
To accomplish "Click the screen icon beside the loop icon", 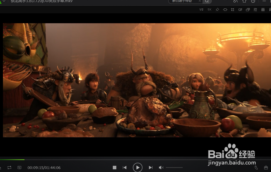I will point(19,167).
